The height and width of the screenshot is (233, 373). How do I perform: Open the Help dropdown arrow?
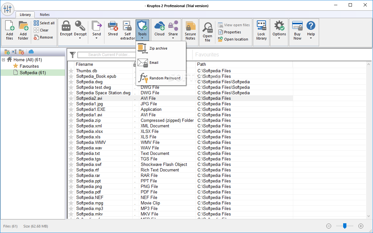point(311,38)
